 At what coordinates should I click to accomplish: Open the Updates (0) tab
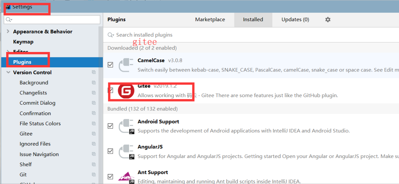(x=295, y=19)
